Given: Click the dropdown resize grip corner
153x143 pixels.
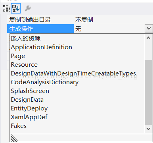Looking at the screenshot, I should point(14,138).
